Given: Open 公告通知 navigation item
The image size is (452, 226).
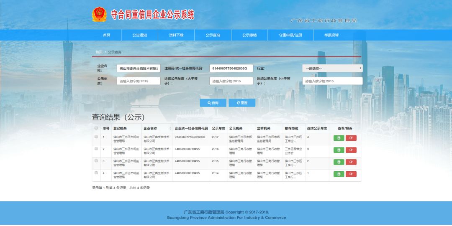Looking at the screenshot, I should pyautogui.click(x=140, y=35).
